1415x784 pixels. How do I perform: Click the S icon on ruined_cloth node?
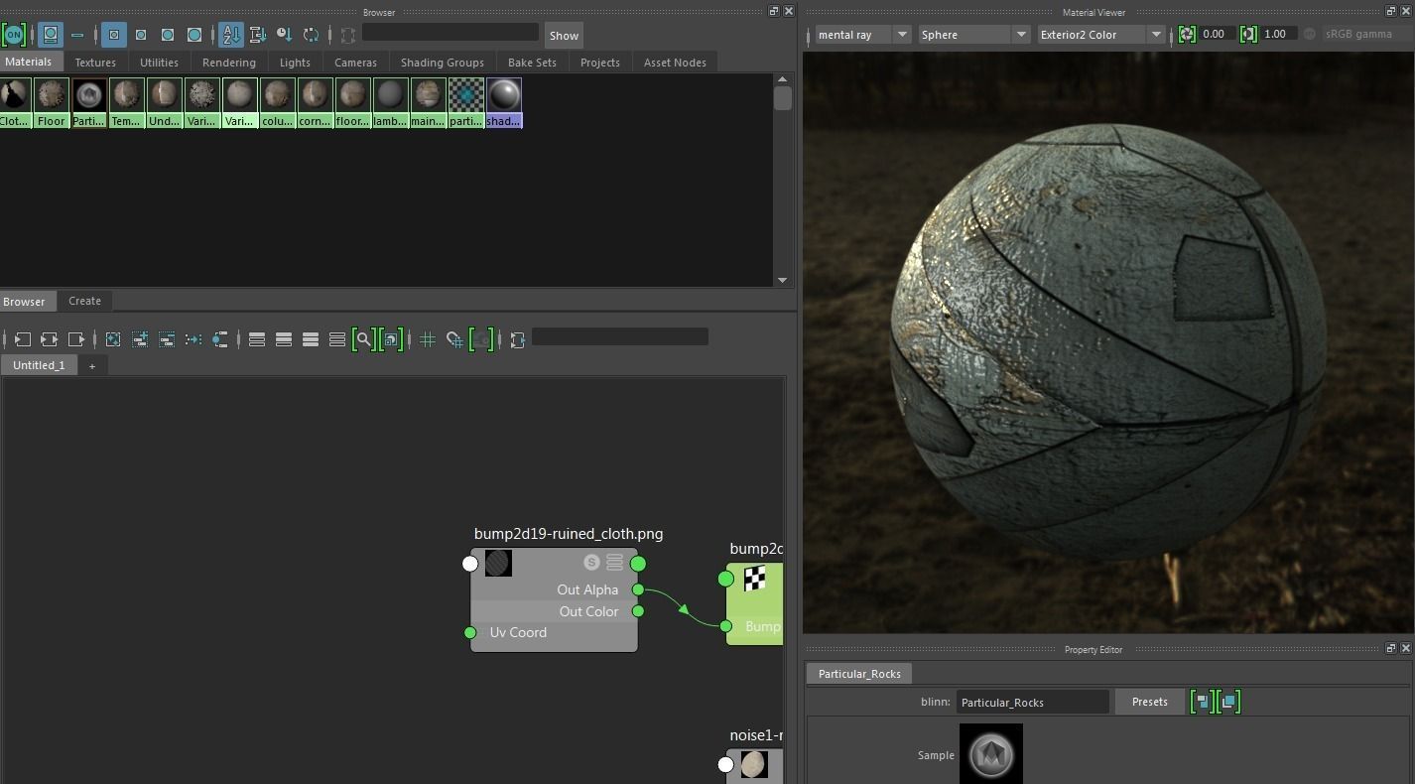[x=591, y=563]
